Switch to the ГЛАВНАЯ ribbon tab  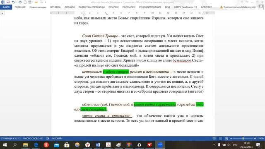coord(20,7)
